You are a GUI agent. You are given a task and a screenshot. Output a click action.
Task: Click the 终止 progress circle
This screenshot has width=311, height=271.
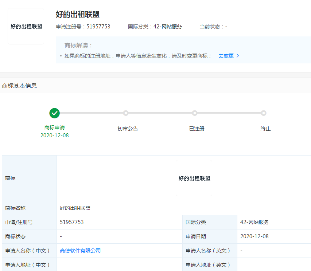coord(264,113)
